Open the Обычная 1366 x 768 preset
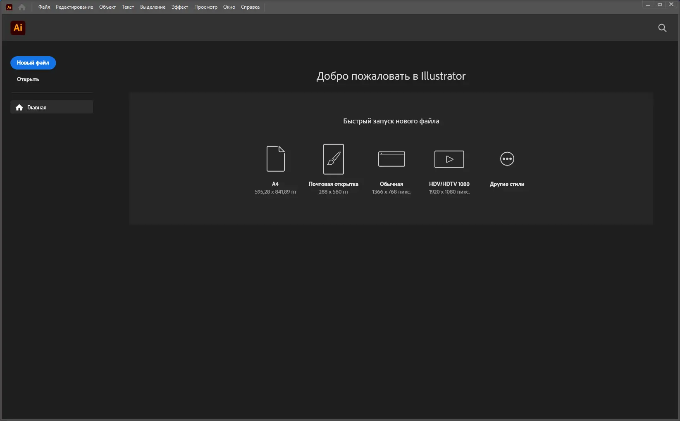680x421 pixels. tap(391, 159)
